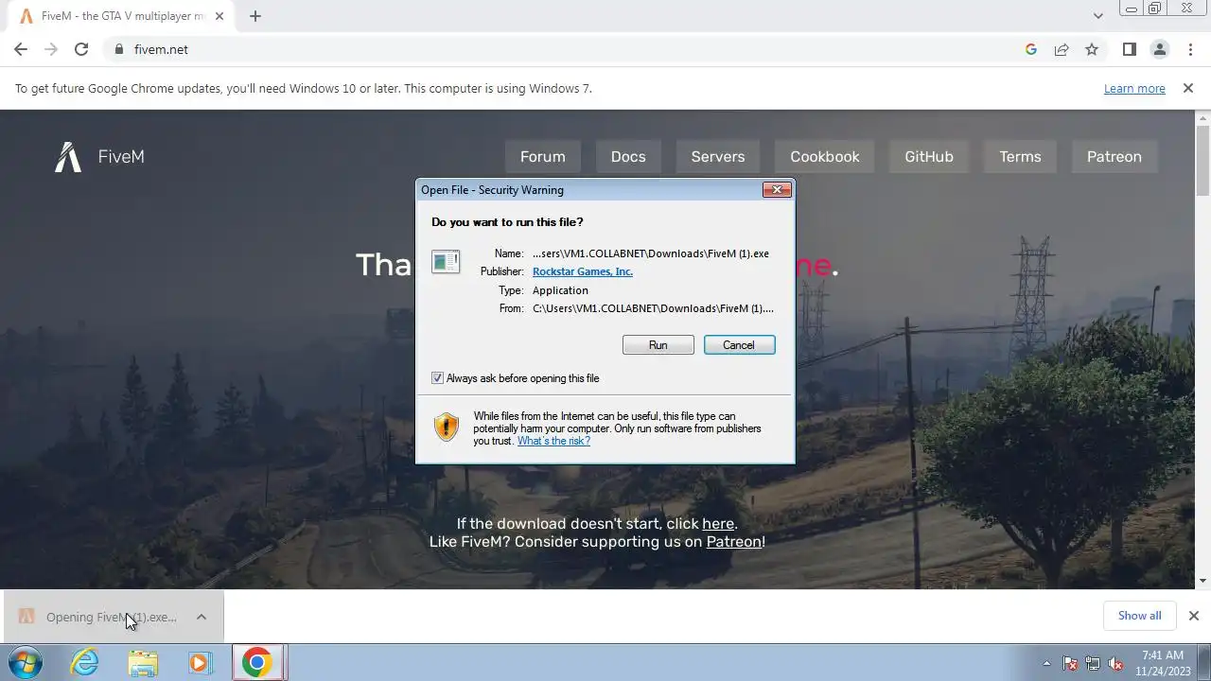
Task: Click the shield warning icon
Action: click(x=447, y=427)
